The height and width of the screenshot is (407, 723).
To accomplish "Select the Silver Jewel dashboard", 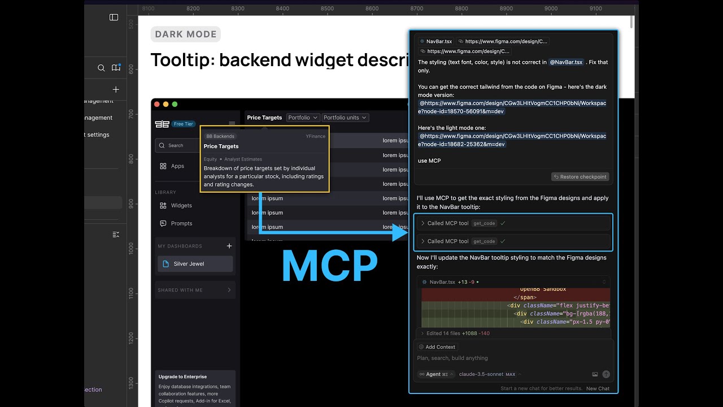I will pyautogui.click(x=195, y=264).
